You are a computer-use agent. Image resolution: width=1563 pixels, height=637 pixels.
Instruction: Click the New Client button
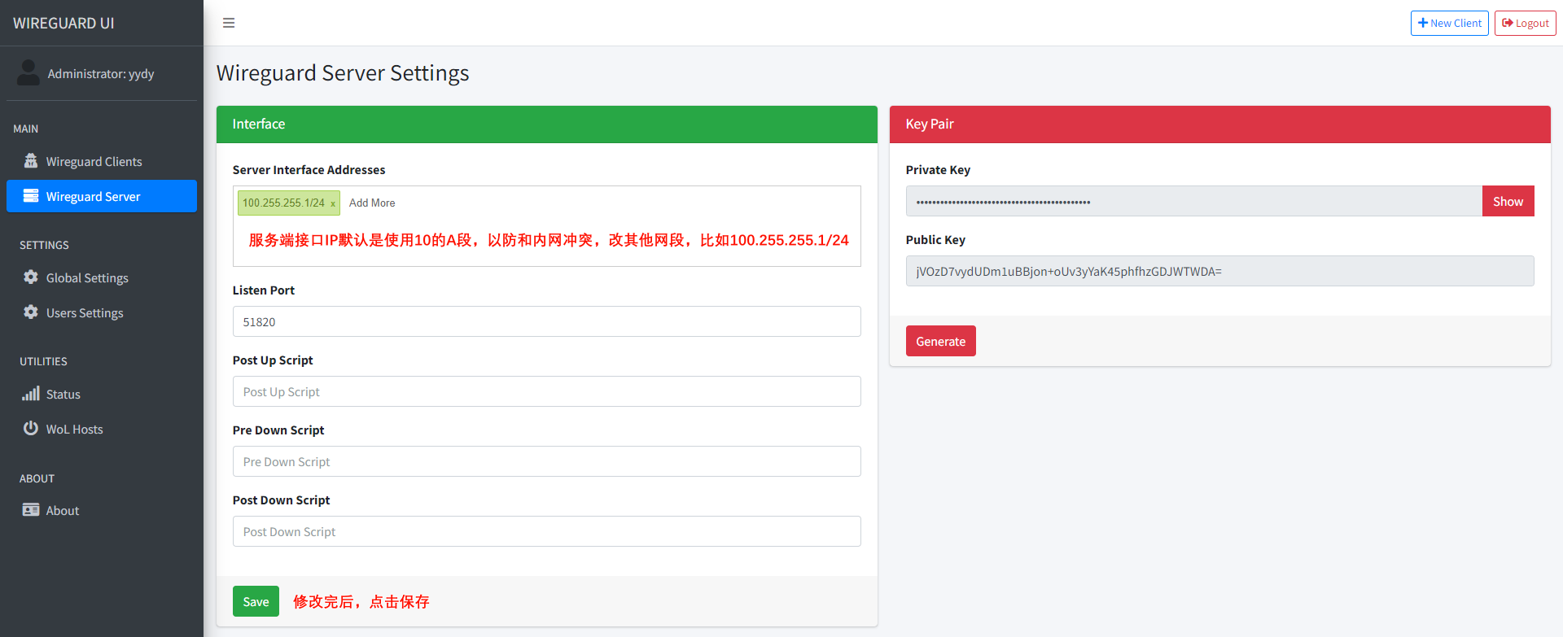[1450, 23]
